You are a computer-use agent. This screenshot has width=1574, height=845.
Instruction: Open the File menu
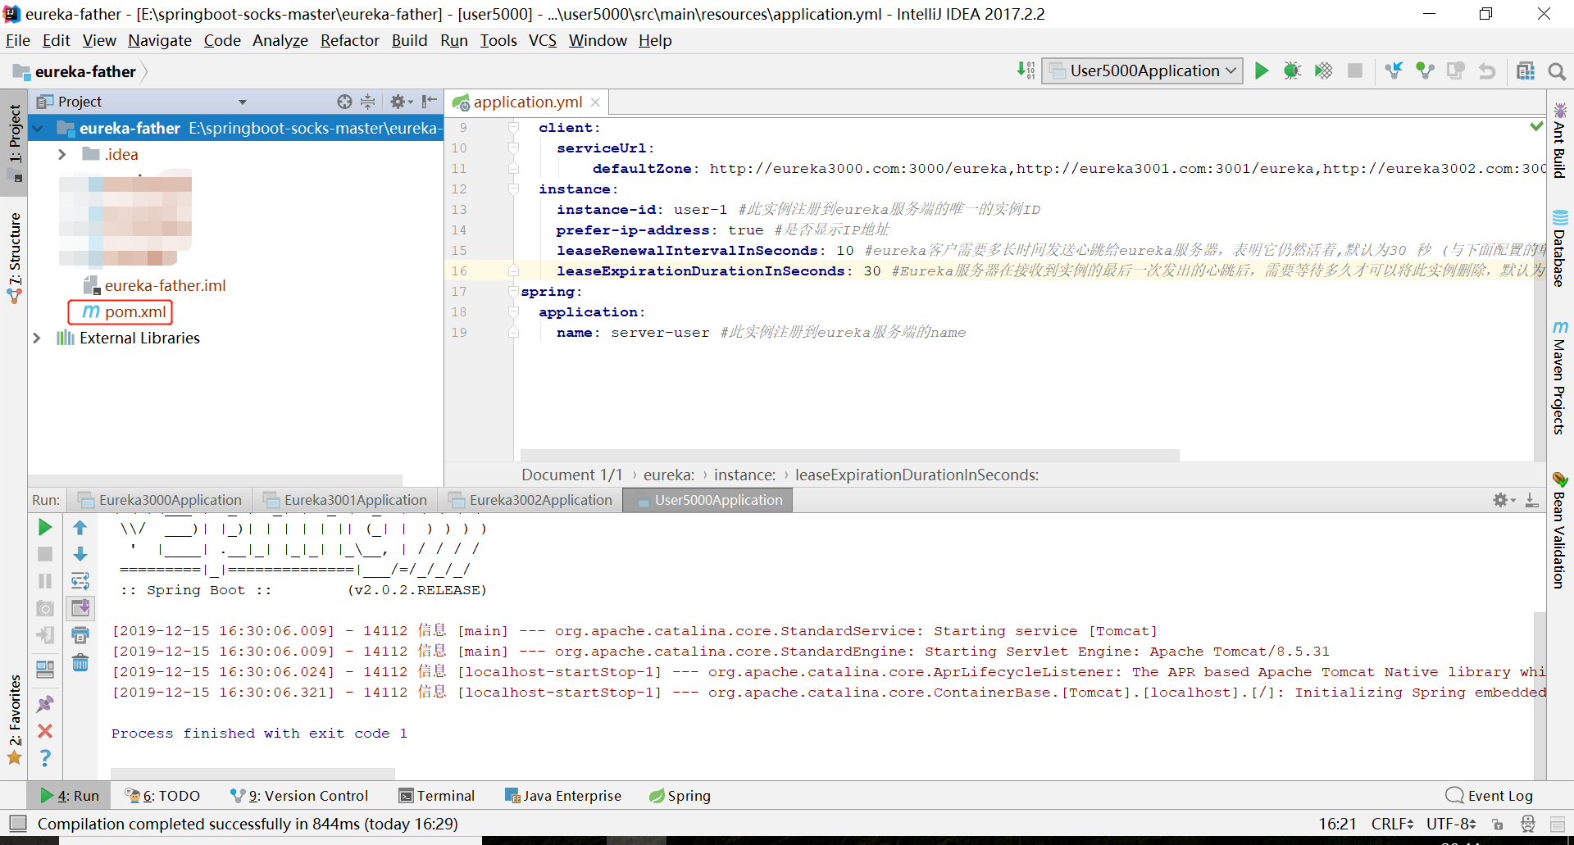click(x=18, y=40)
